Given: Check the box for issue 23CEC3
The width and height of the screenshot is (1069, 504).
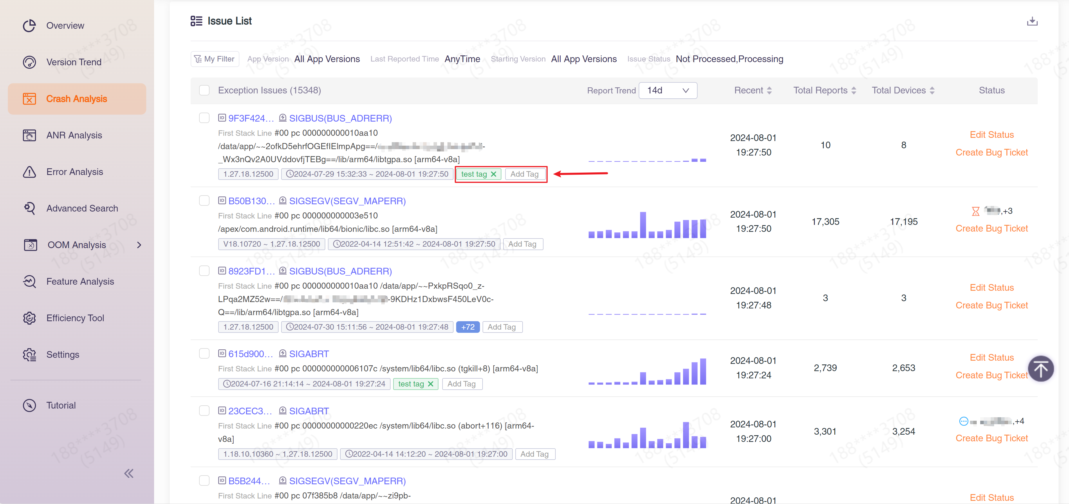Looking at the screenshot, I should click(204, 411).
